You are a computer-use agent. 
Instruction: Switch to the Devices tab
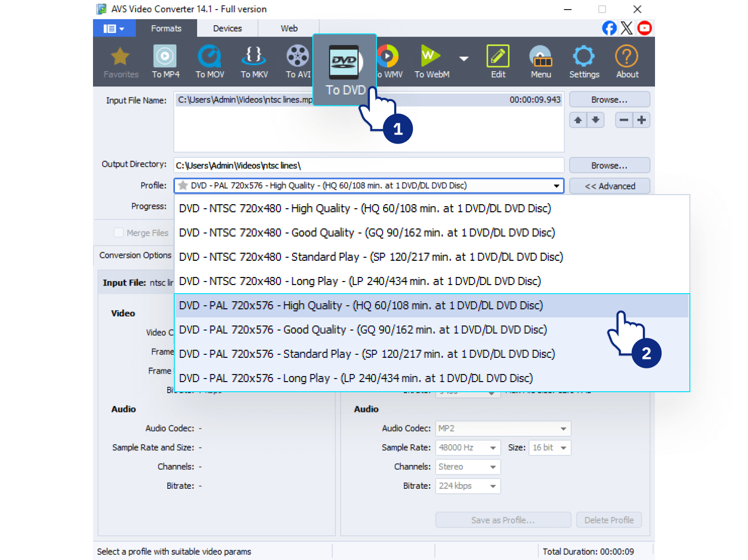click(227, 28)
